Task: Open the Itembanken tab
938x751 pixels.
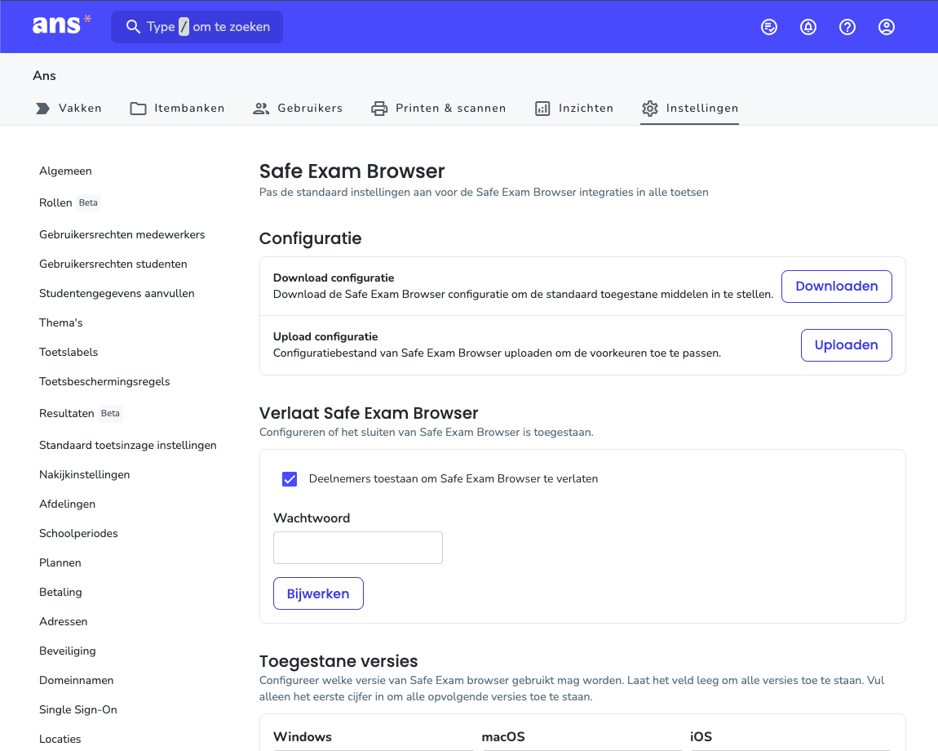Action: (x=178, y=109)
